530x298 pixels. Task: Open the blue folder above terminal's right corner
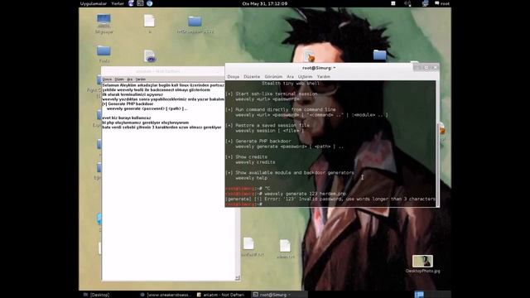tap(379, 55)
